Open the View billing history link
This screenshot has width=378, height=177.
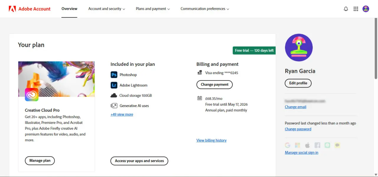[211, 140]
